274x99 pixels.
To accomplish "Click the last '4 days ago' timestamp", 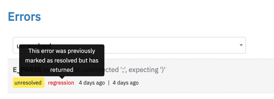I will coord(125,83).
